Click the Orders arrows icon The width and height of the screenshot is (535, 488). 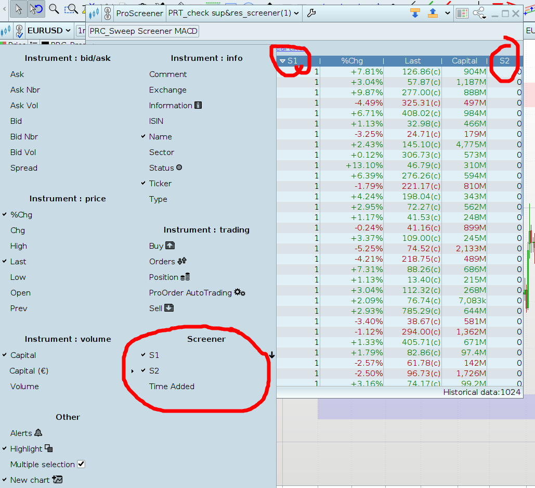pos(182,261)
